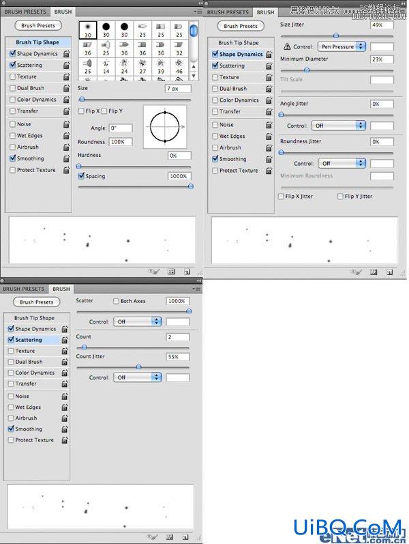
Task: Switch to Brush Presets tab in bottom panel
Action: [24, 289]
